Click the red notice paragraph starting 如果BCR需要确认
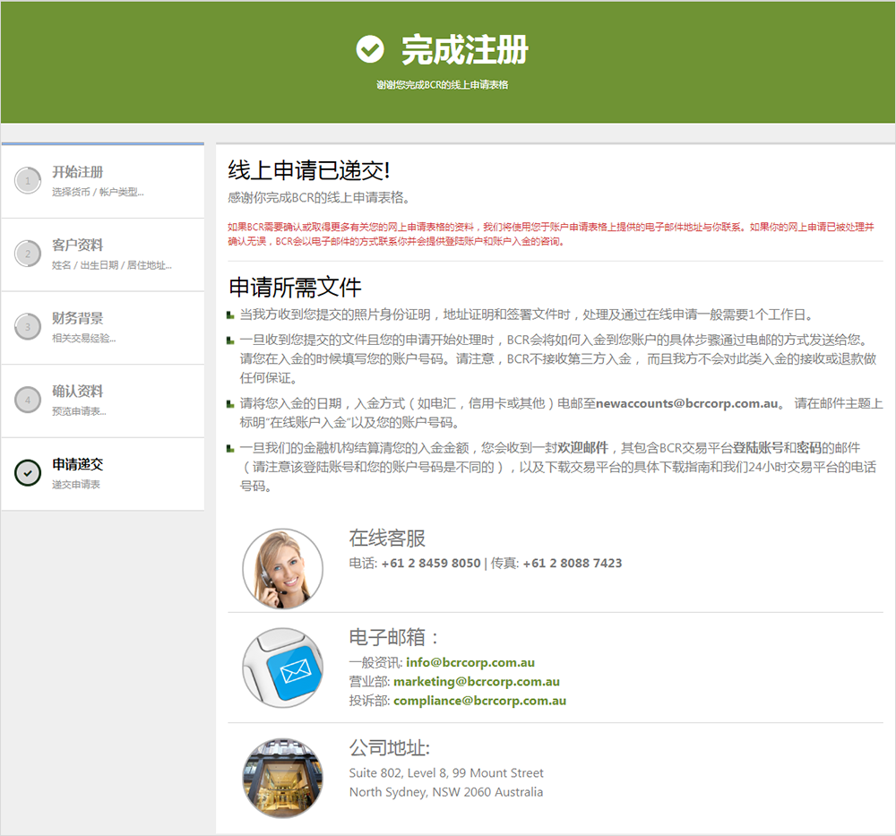 coord(551,234)
